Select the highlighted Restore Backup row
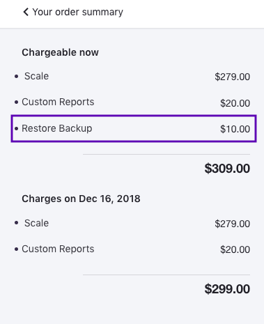The image size is (264, 324). tap(134, 128)
